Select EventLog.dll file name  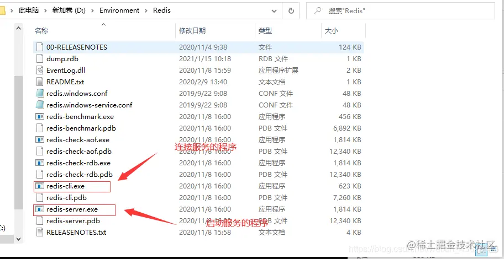point(66,70)
